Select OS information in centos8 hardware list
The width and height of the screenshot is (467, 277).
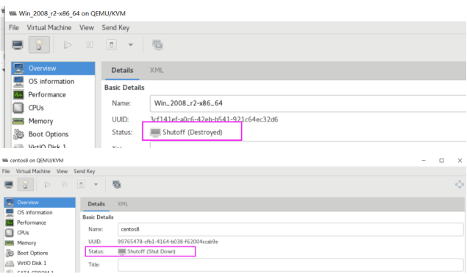pyautogui.click(x=40, y=212)
